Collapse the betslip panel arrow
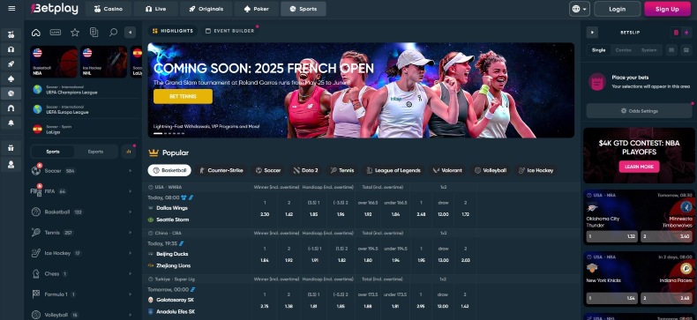697x320 pixels. [592, 33]
